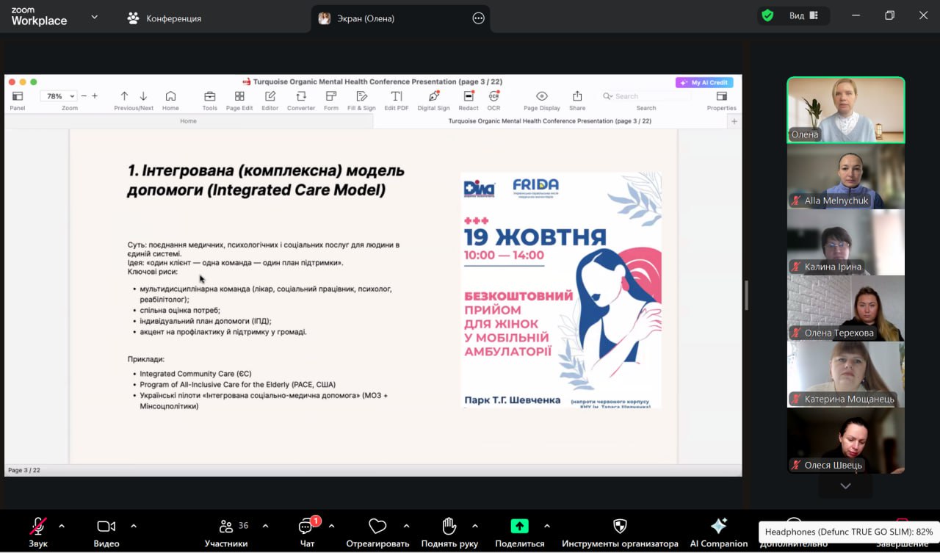
Task: Unmute the microphone audio button
Action: 37,526
